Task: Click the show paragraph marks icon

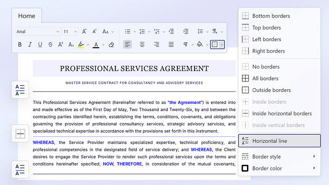Action: [x=185, y=44]
